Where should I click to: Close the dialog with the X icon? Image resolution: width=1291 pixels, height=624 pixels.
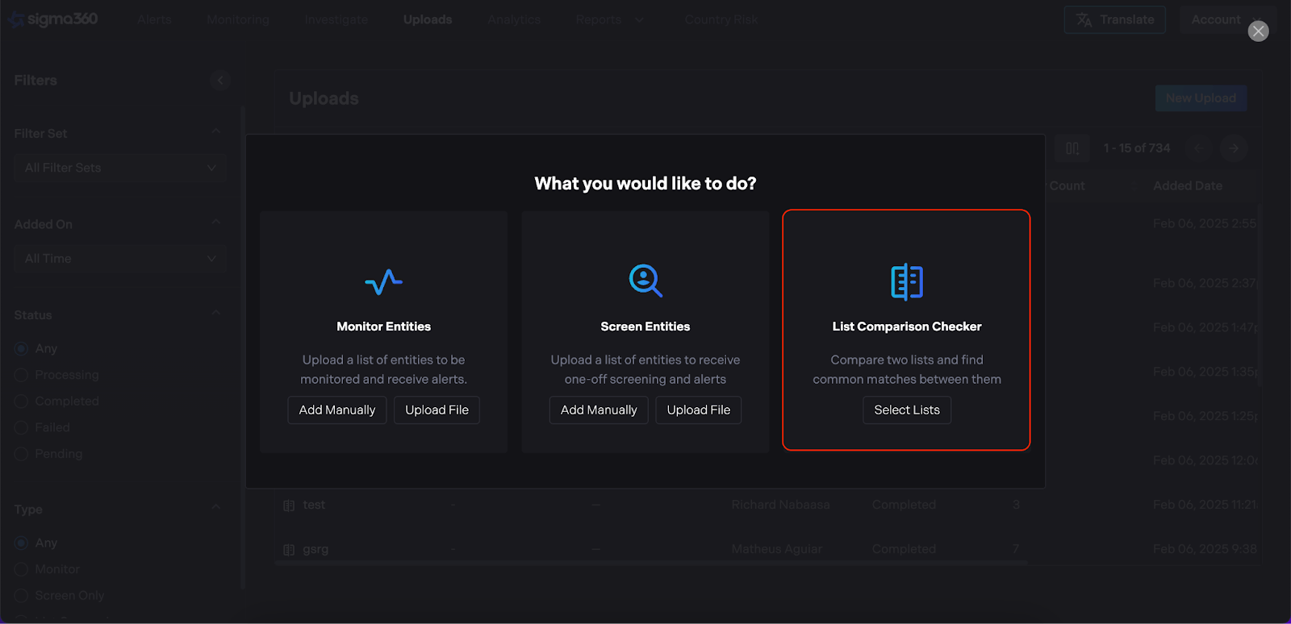coord(1258,31)
